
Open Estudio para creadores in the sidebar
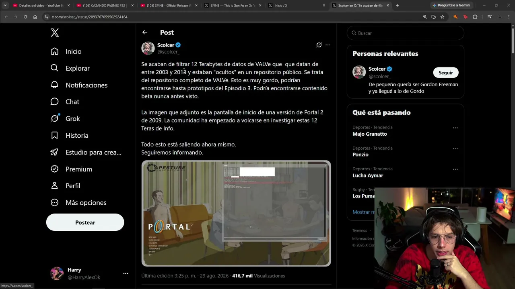click(86, 153)
